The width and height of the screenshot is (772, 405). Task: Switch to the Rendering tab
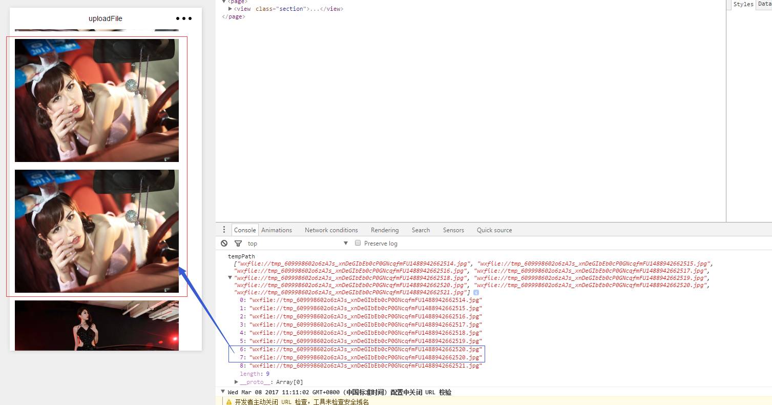(384, 230)
